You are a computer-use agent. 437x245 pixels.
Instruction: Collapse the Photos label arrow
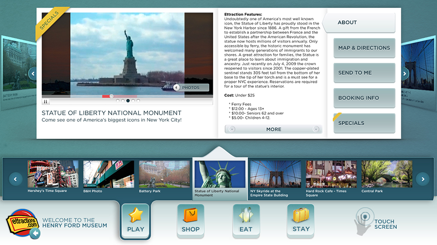click(176, 88)
